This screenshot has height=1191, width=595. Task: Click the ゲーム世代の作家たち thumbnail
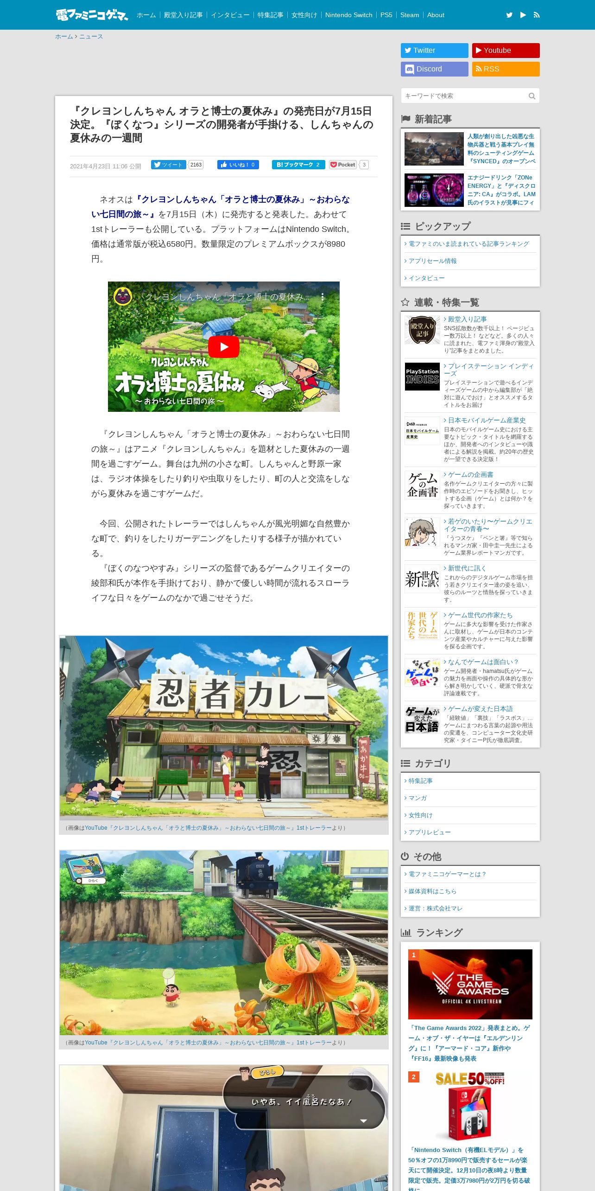point(422,626)
